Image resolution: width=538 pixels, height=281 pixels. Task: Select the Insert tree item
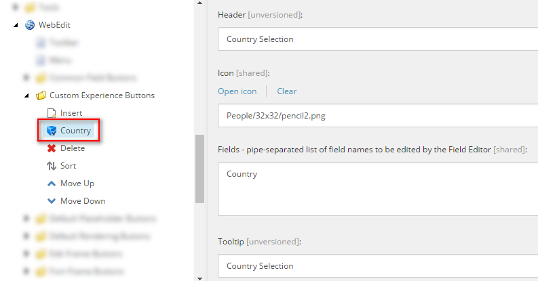coord(71,113)
